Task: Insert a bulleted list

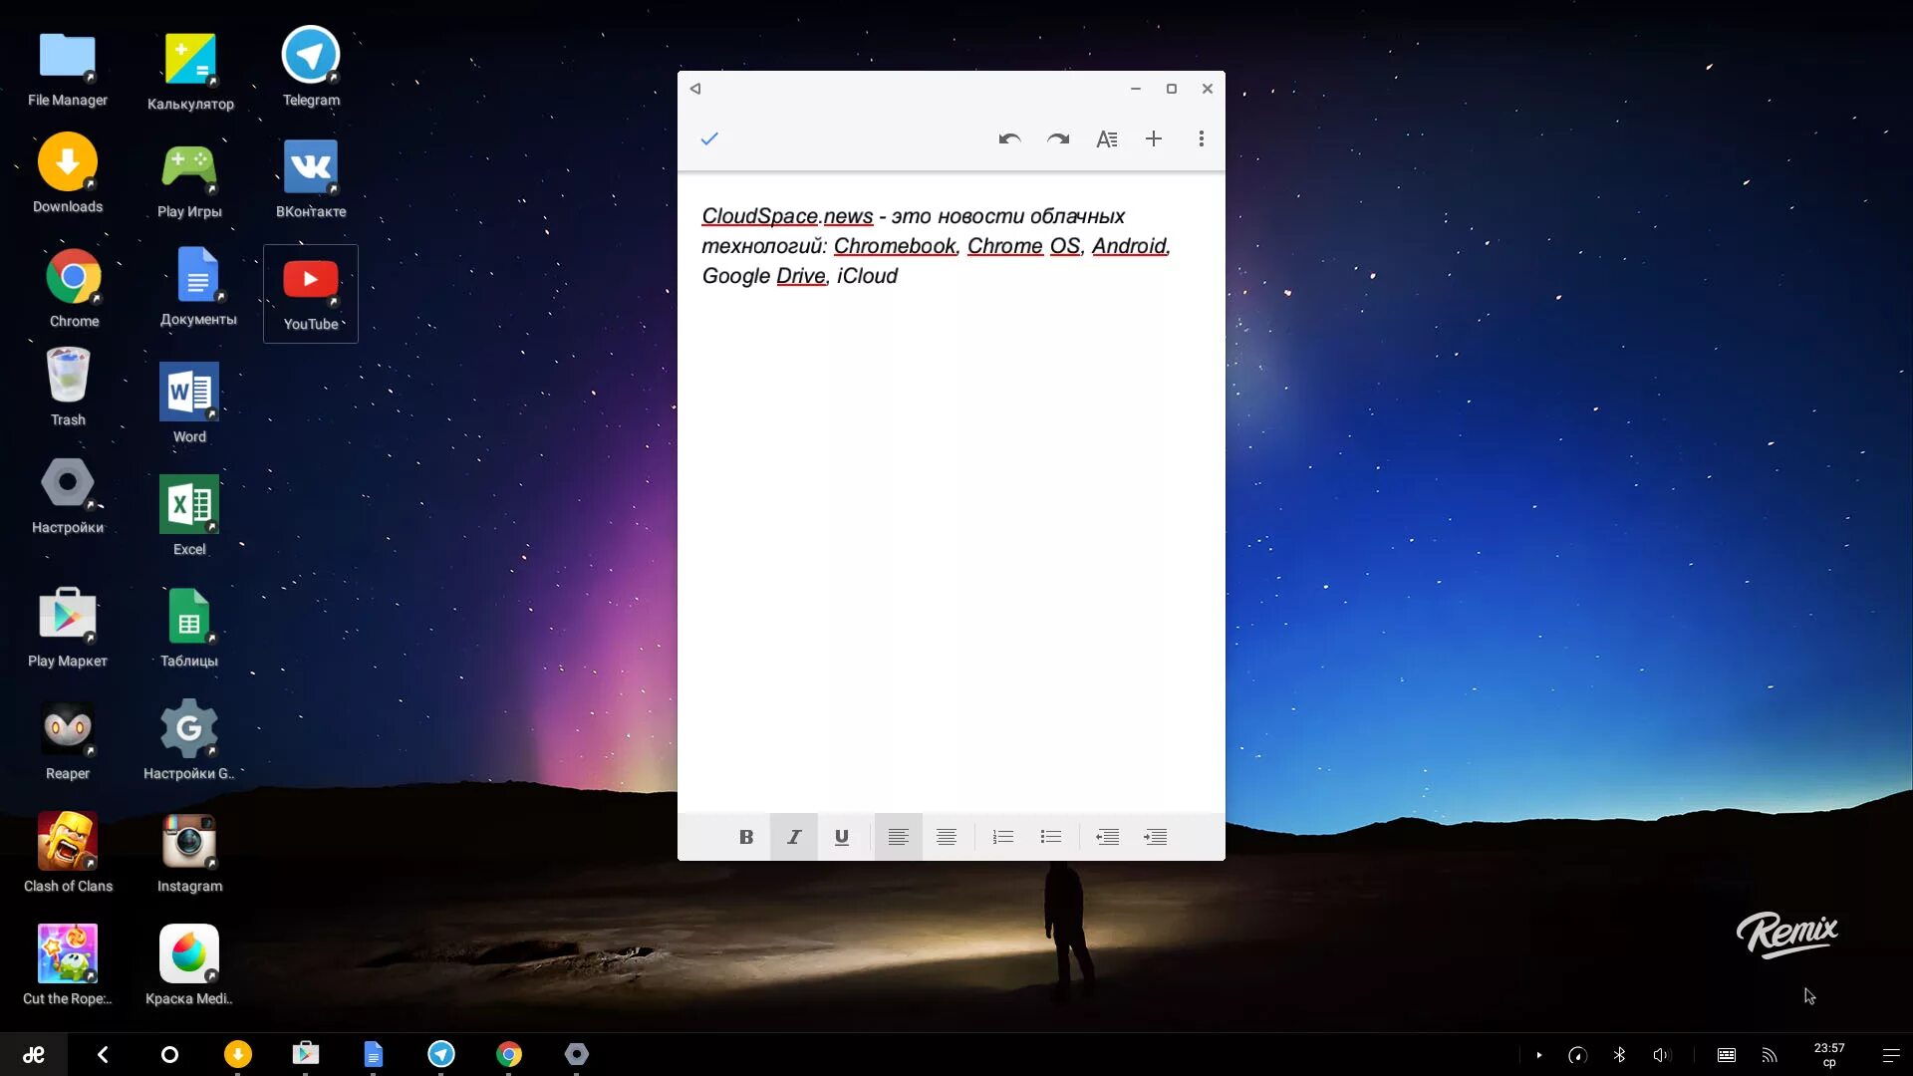Action: click(x=1051, y=837)
